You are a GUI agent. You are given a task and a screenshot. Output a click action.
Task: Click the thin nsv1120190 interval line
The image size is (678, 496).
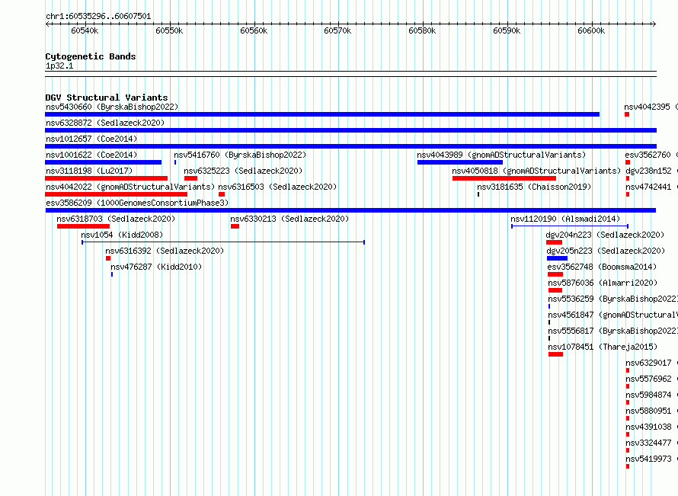(x=570, y=226)
